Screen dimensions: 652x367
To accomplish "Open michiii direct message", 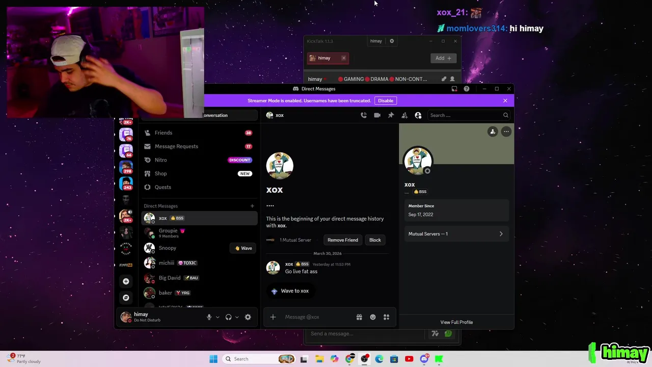I will click(199, 263).
